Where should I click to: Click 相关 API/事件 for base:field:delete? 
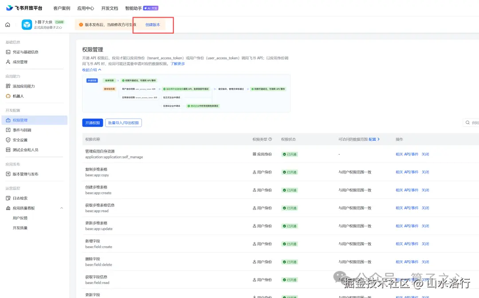[x=407, y=262]
